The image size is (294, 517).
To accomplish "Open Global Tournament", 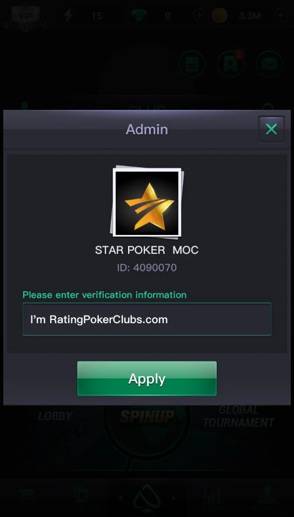I will [x=238, y=416].
